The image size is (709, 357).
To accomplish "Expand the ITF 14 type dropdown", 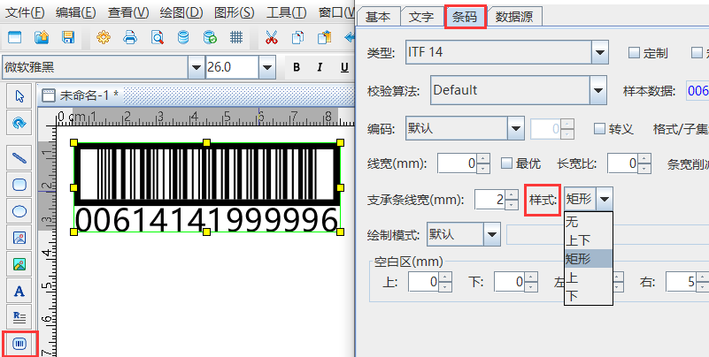I will [x=601, y=53].
